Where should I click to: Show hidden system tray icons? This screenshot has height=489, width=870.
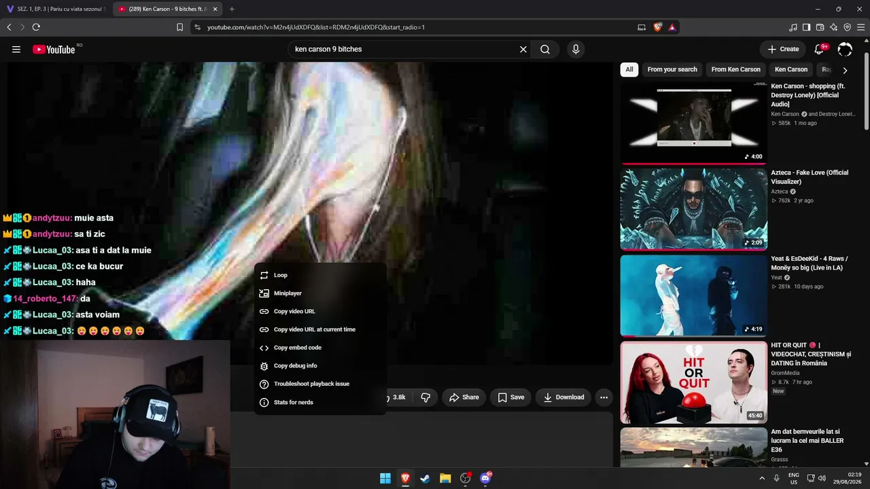click(762, 478)
